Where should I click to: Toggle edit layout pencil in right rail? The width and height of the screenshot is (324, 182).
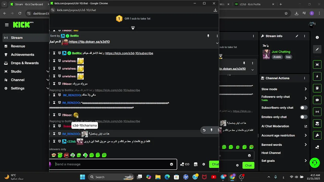point(317,49)
